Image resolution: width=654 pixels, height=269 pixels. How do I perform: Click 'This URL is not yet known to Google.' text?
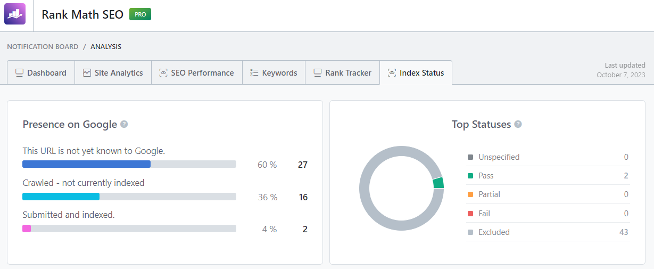94,151
